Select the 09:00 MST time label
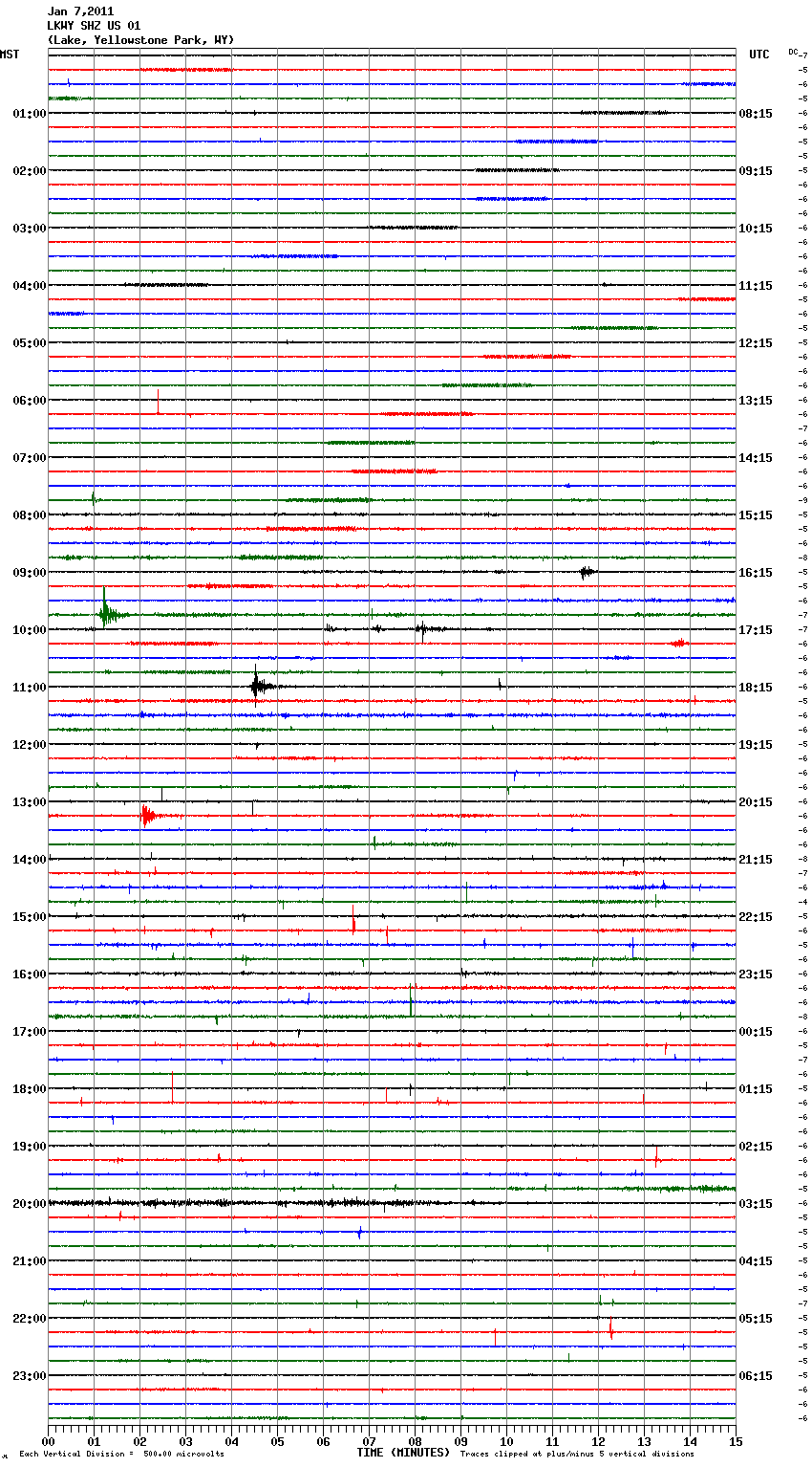The width and height of the screenshot is (812, 1467). click(x=30, y=573)
